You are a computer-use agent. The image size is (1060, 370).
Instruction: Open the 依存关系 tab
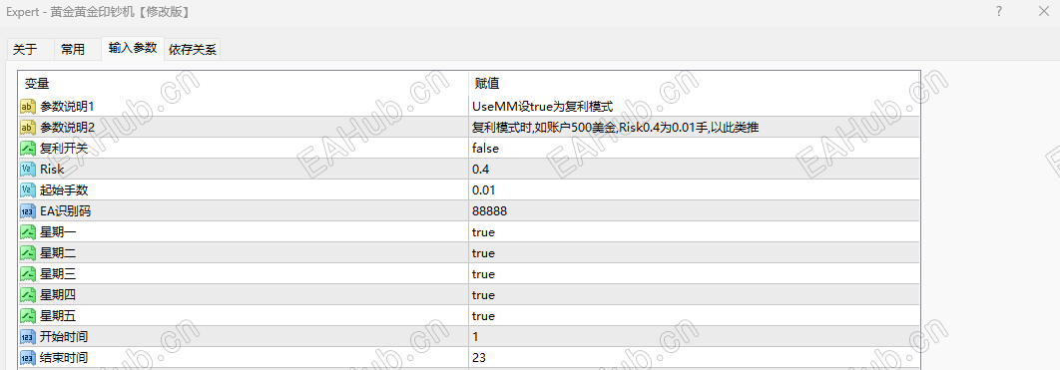pos(193,49)
